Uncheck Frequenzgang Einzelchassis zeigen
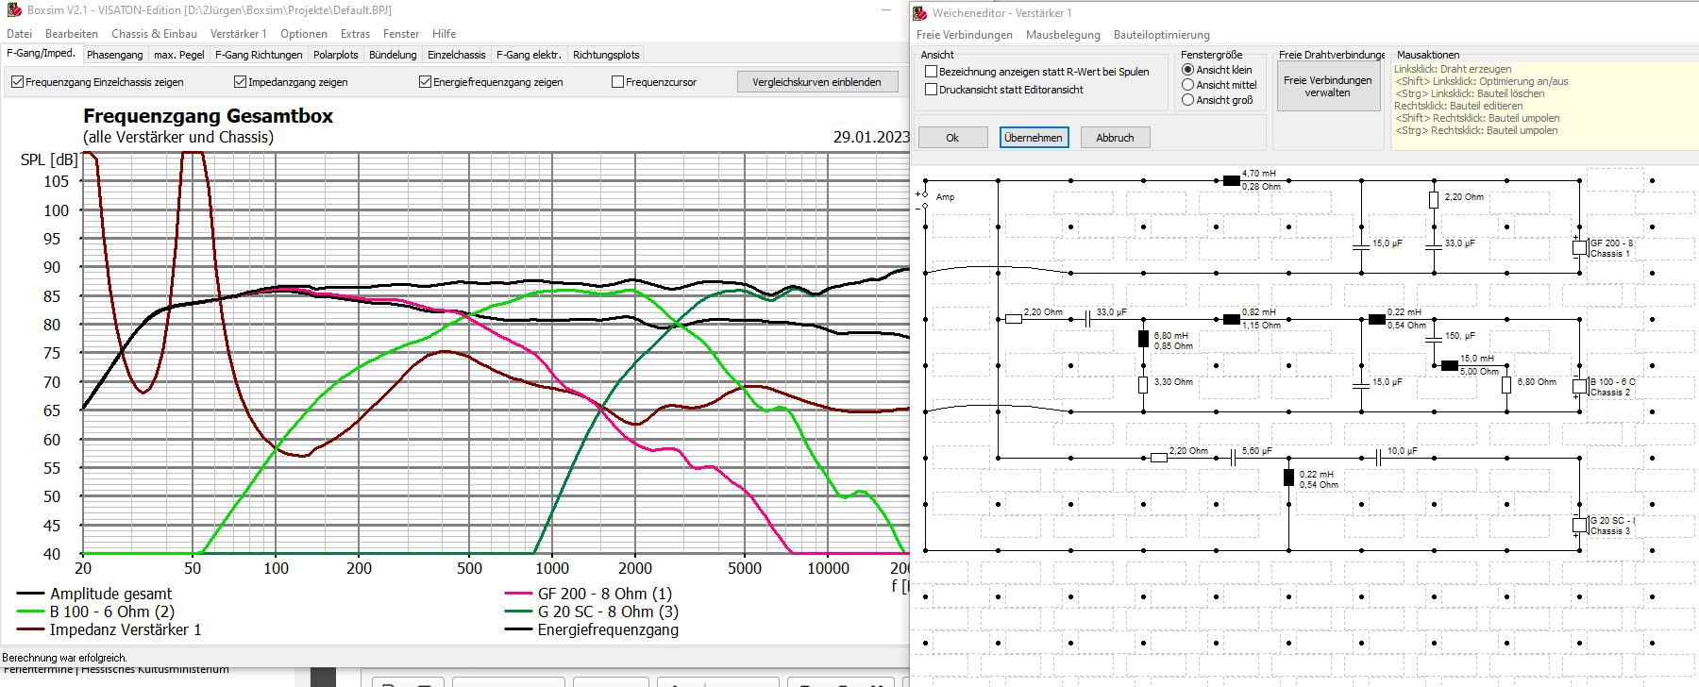 18,82
